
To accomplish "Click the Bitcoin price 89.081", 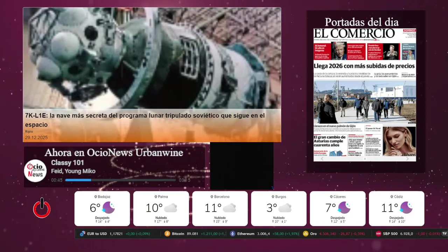I will point(192,234).
